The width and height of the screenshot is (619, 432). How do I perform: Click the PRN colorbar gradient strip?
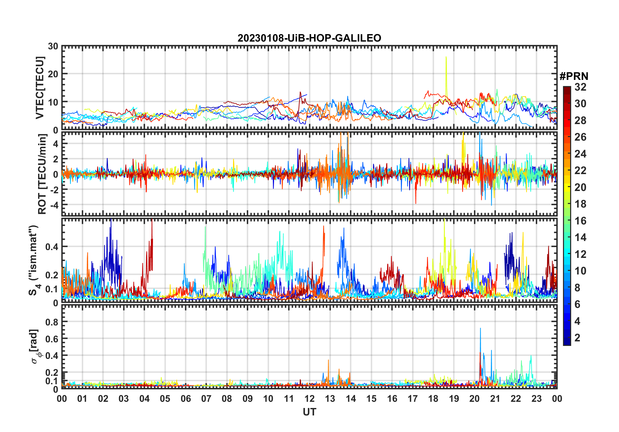(567, 216)
